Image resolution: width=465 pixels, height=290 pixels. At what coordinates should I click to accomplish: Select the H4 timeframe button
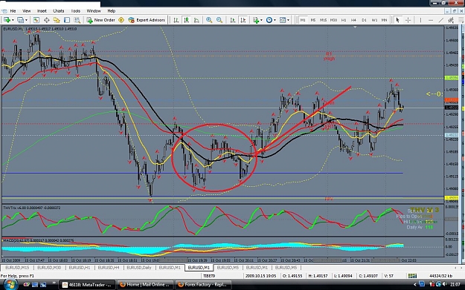354,20
